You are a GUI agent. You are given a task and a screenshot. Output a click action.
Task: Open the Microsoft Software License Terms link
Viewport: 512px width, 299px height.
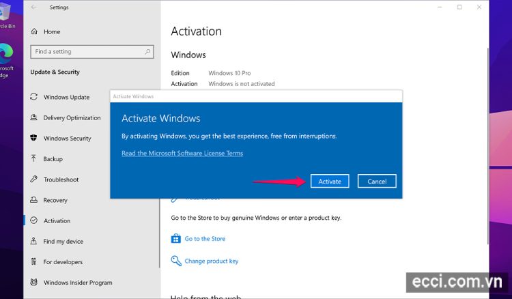182,153
